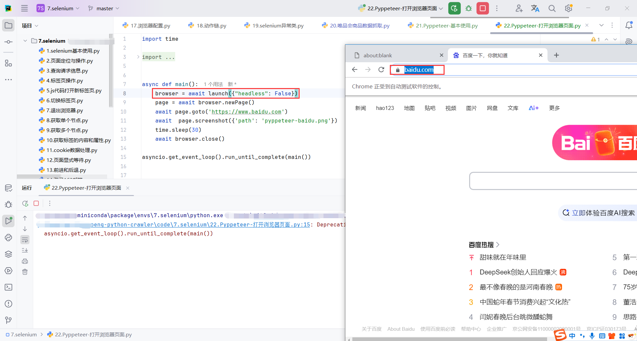Viewport: 637px width, 341px height.
Task: Open the Structure tool window
Action: pyautogui.click(x=9, y=63)
